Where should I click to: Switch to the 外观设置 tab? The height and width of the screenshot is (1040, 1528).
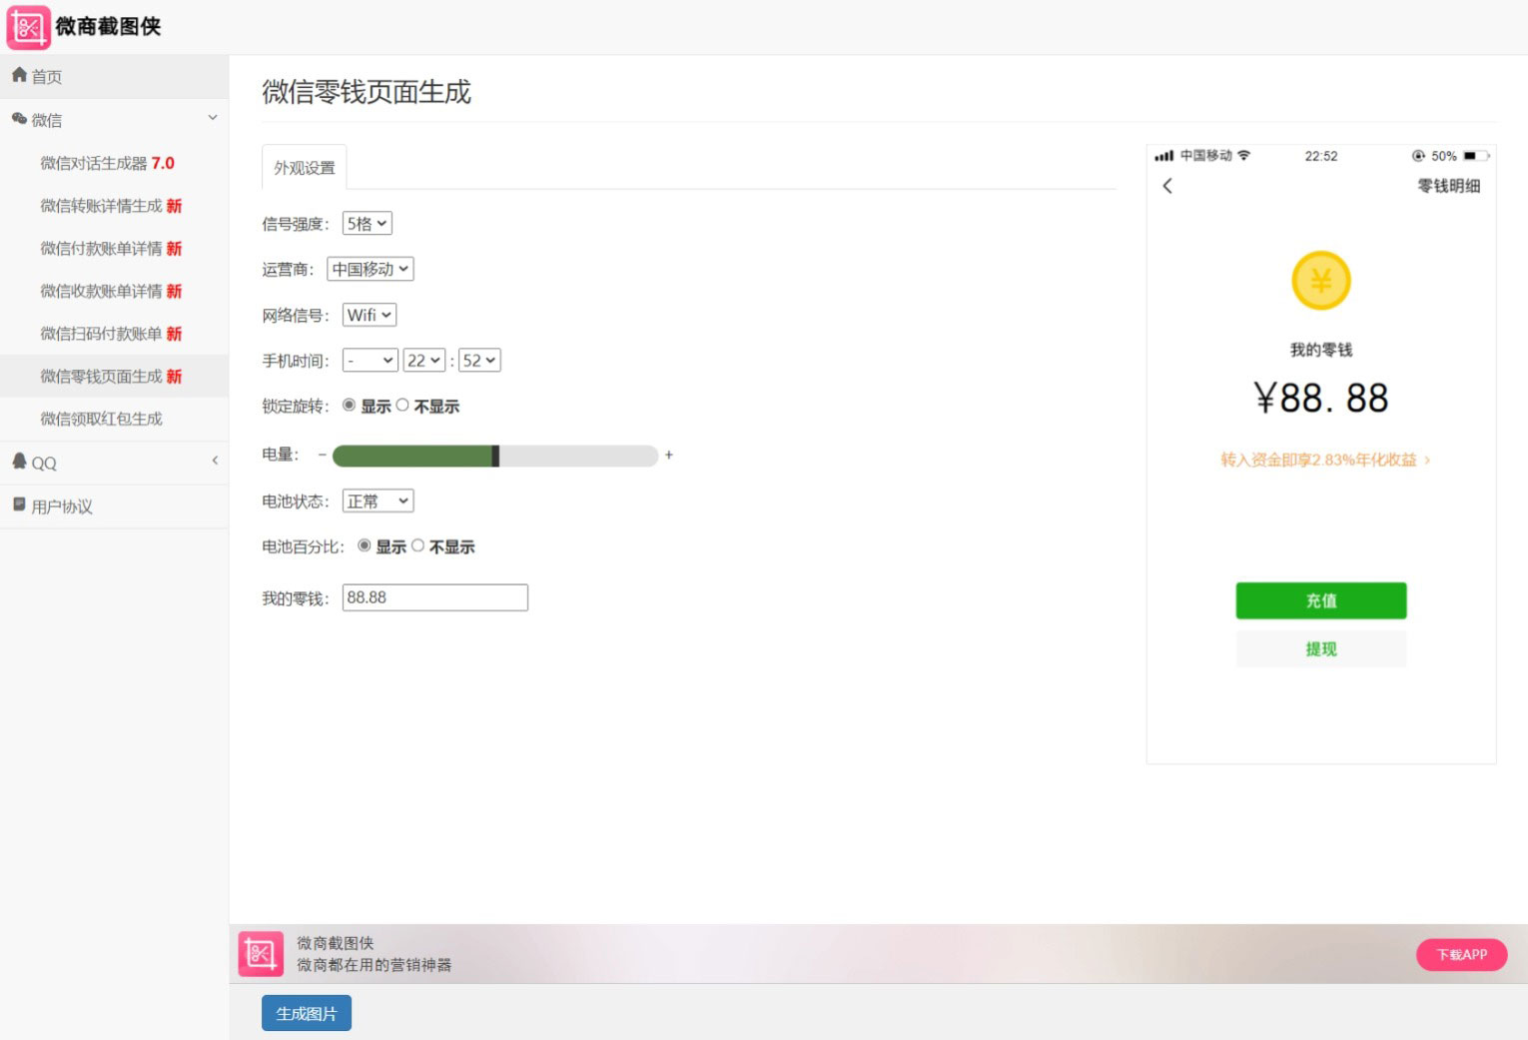pos(305,168)
